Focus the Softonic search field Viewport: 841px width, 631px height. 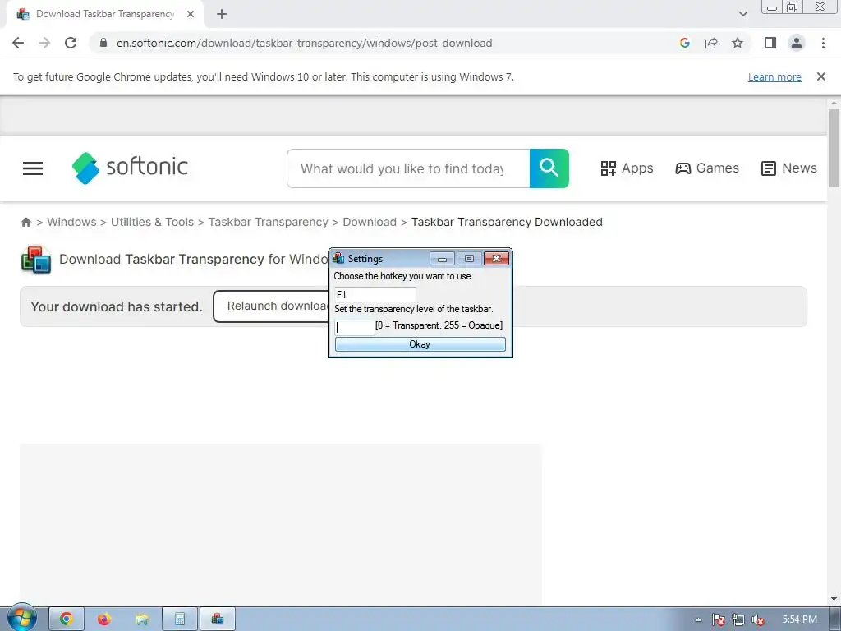[408, 168]
